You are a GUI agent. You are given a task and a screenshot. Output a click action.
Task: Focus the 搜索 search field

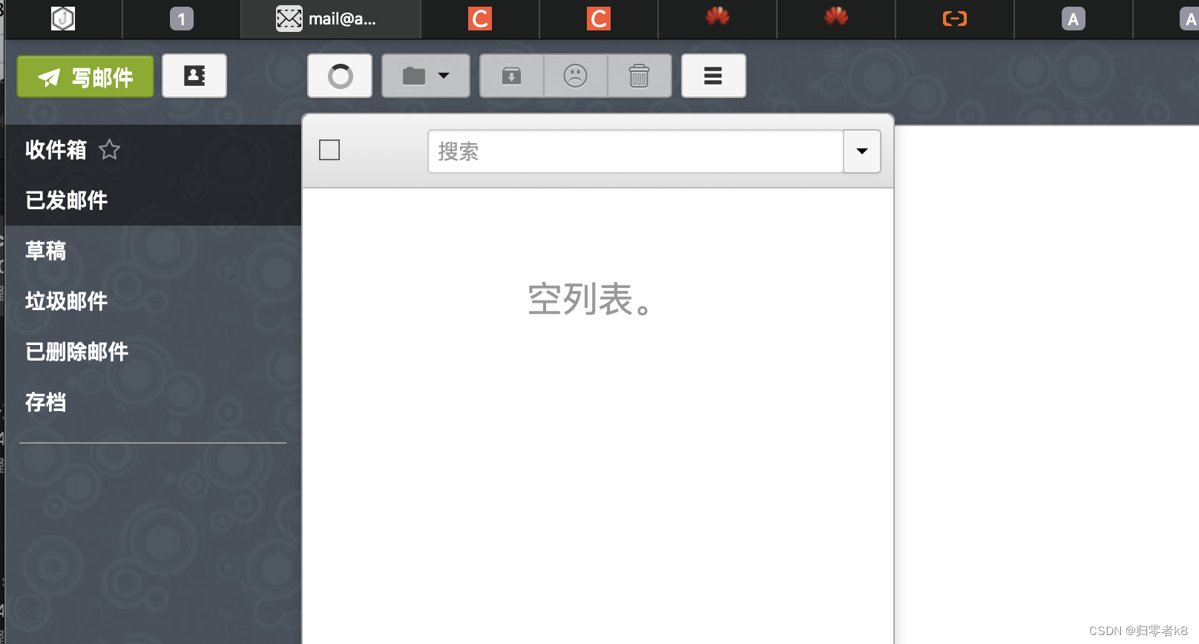636,151
